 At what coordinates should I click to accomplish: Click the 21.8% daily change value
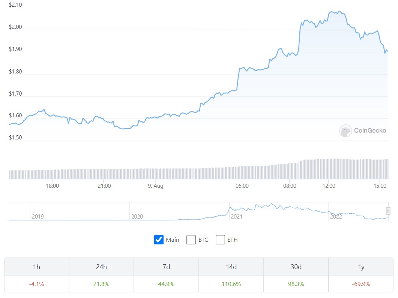(x=101, y=284)
